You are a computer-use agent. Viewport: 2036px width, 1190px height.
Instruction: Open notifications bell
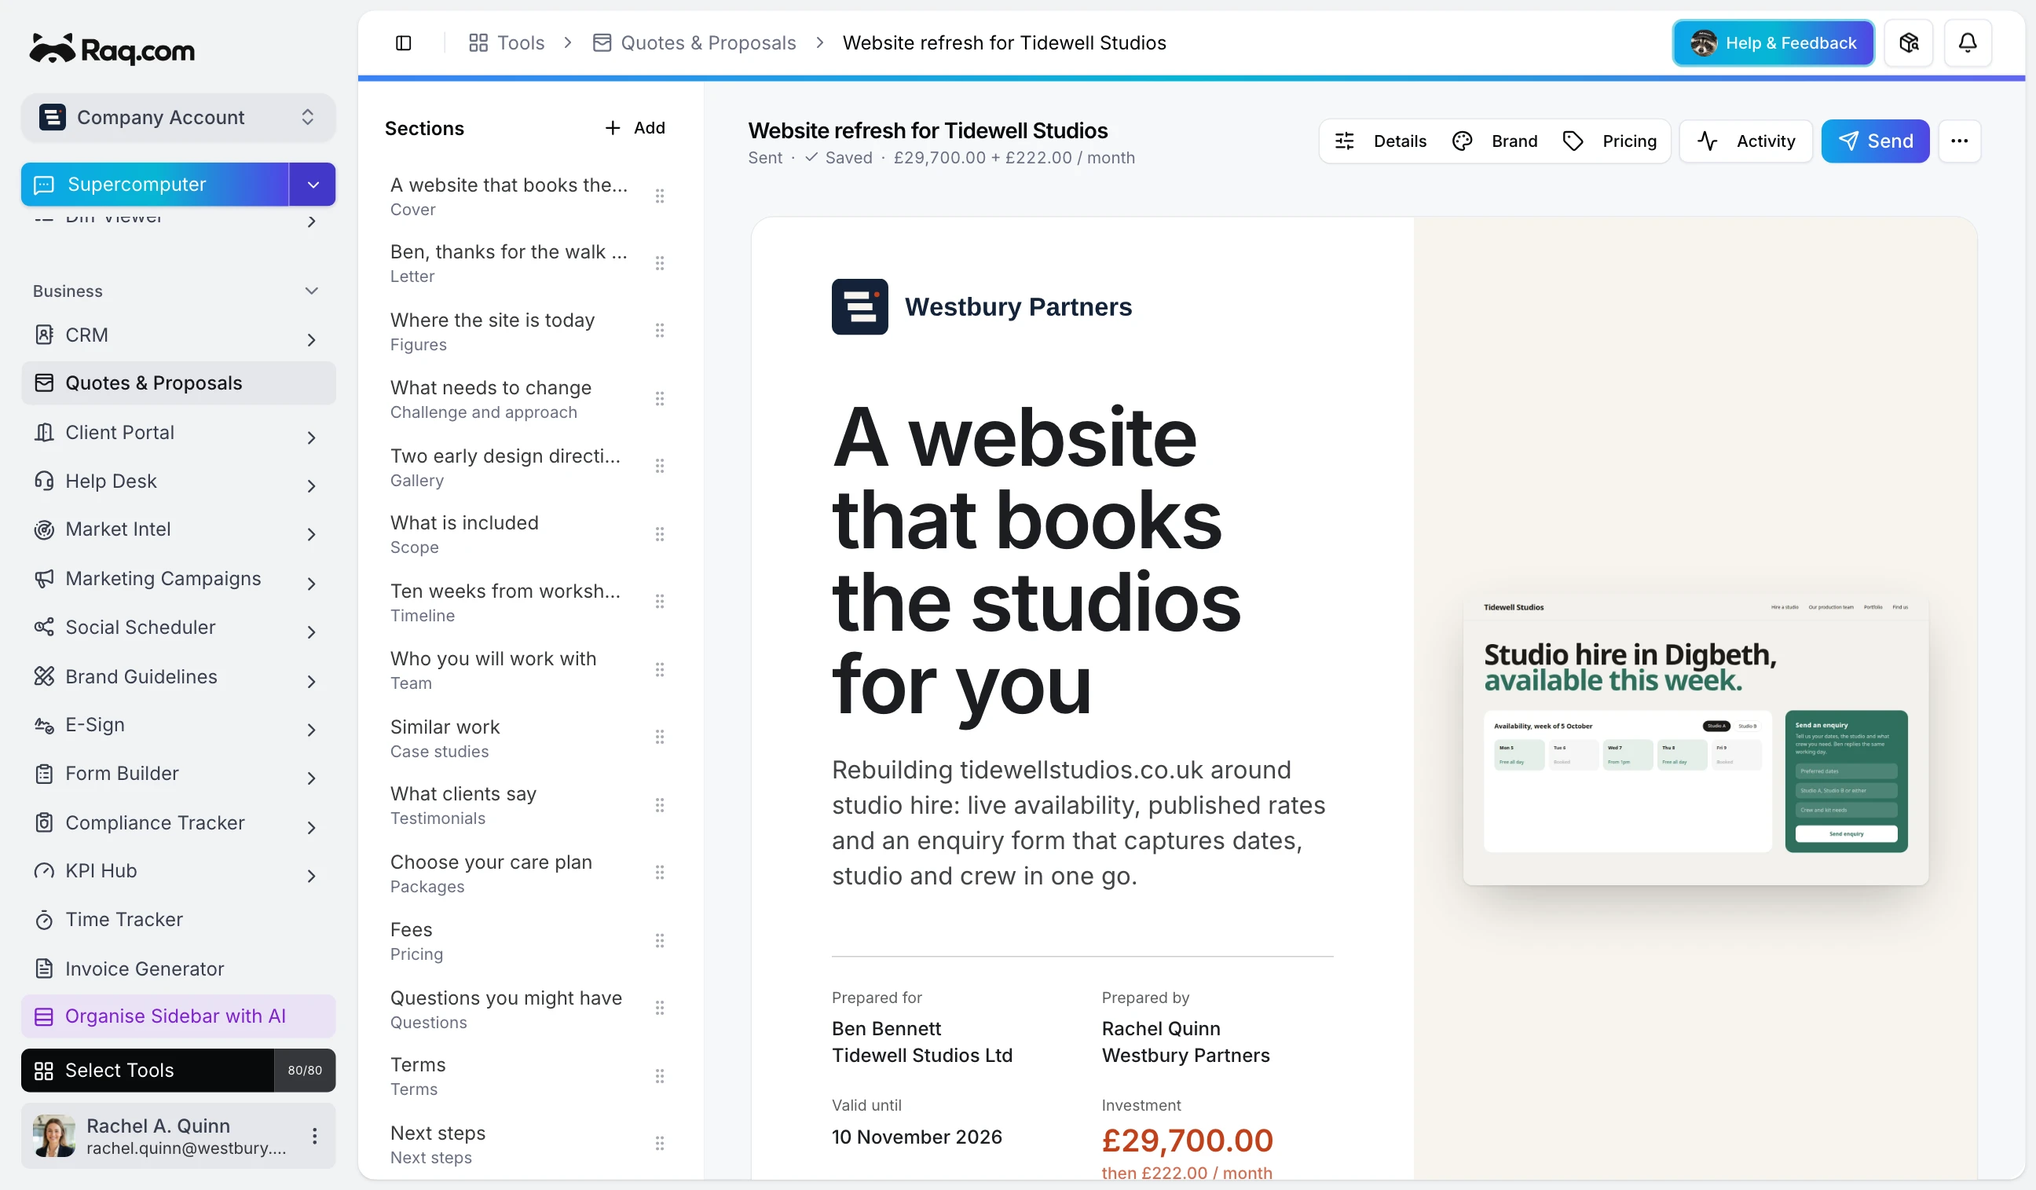tap(1968, 43)
